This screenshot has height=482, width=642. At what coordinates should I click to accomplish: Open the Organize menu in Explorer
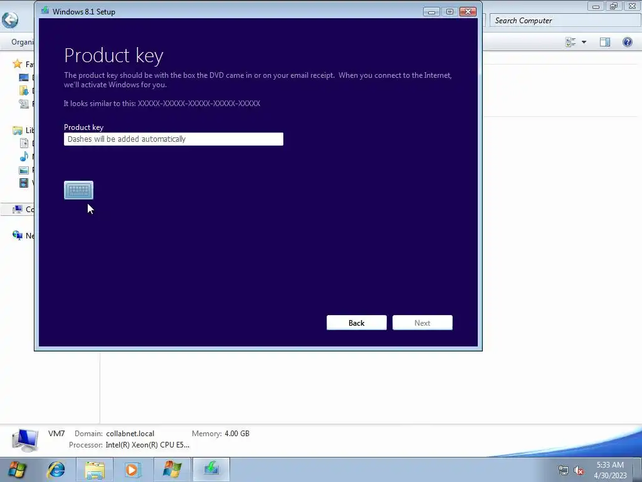[23, 42]
